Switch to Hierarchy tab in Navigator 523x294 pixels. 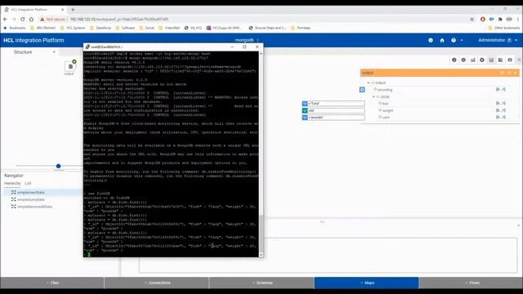(12, 183)
